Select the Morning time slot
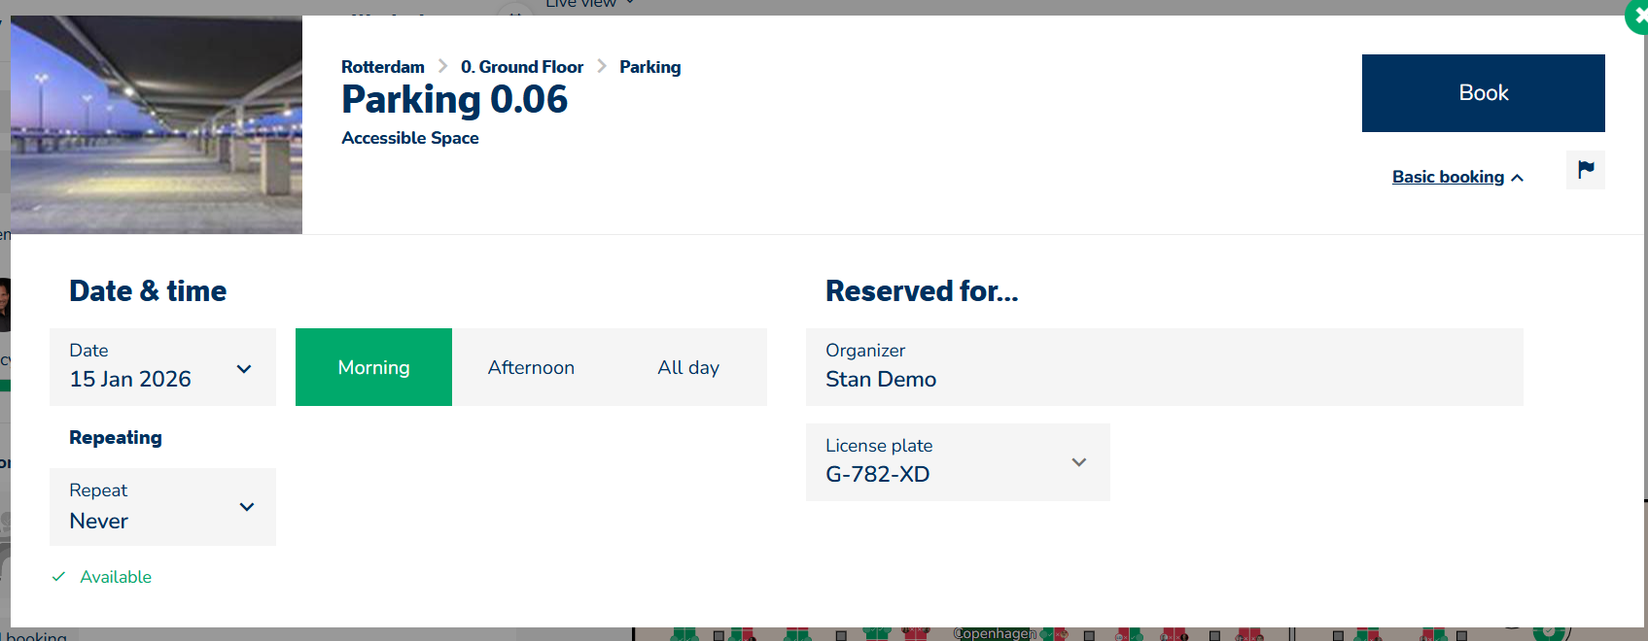Image resolution: width=1648 pixels, height=641 pixels. pyautogui.click(x=373, y=367)
